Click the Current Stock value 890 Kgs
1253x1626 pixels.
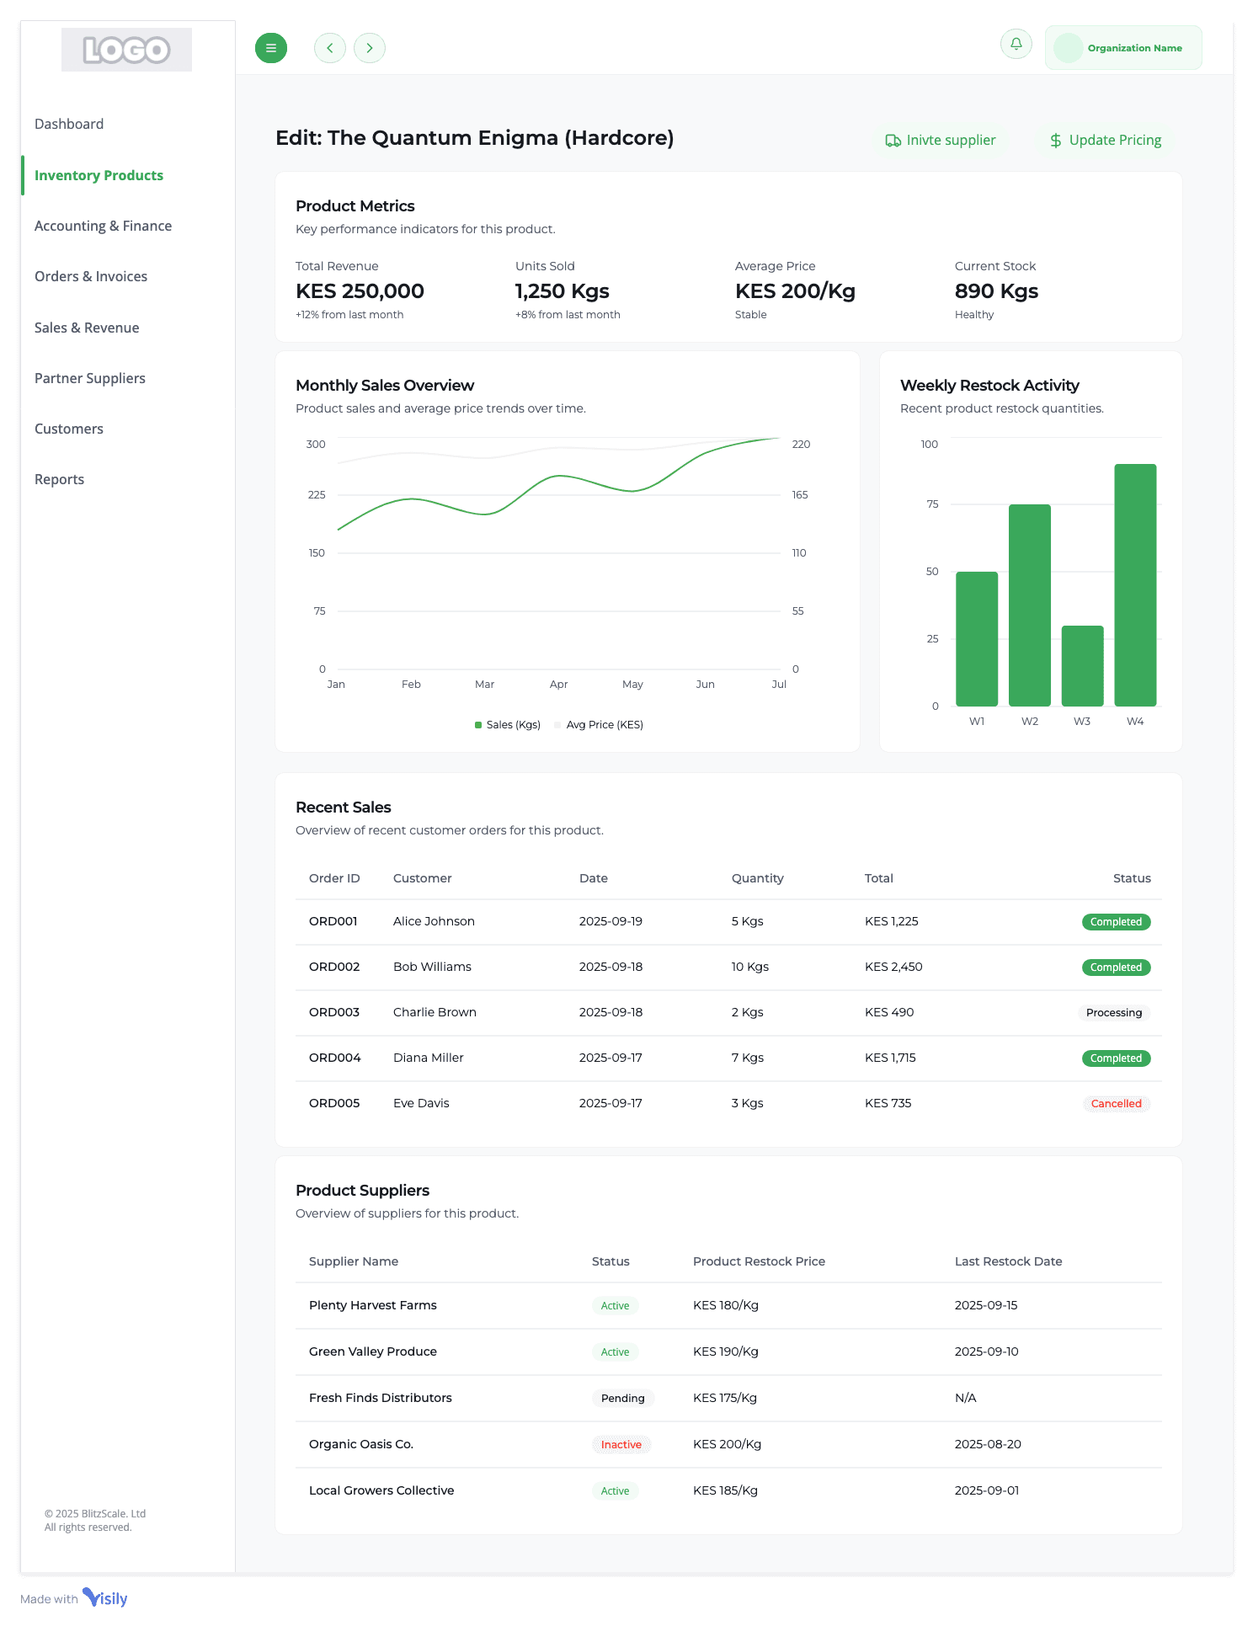pos(996,291)
